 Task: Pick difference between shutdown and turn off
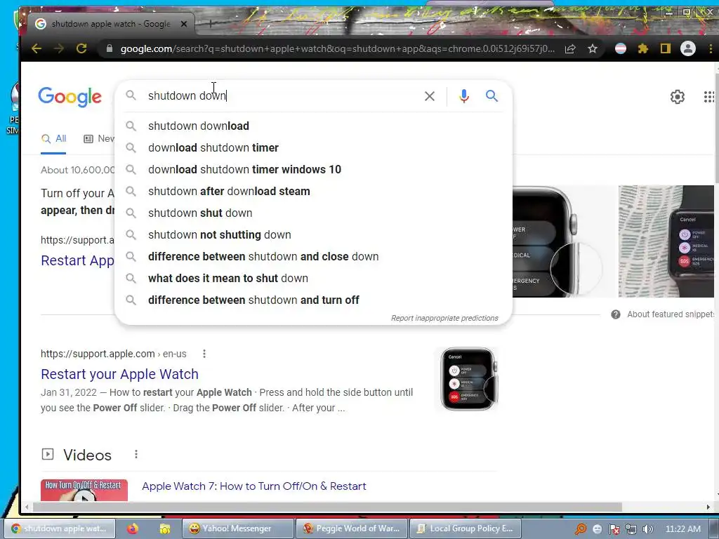point(313,300)
